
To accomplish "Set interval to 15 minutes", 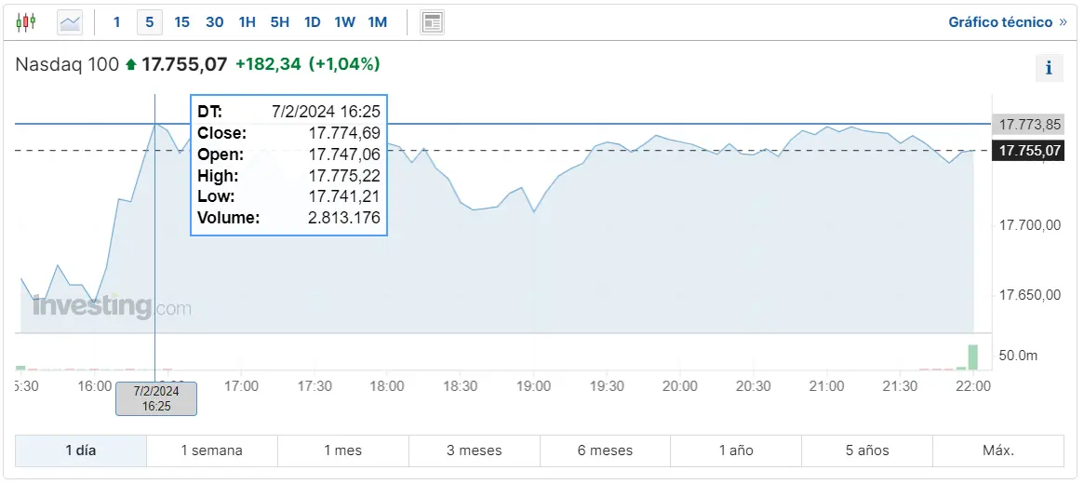I will click(x=181, y=22).
